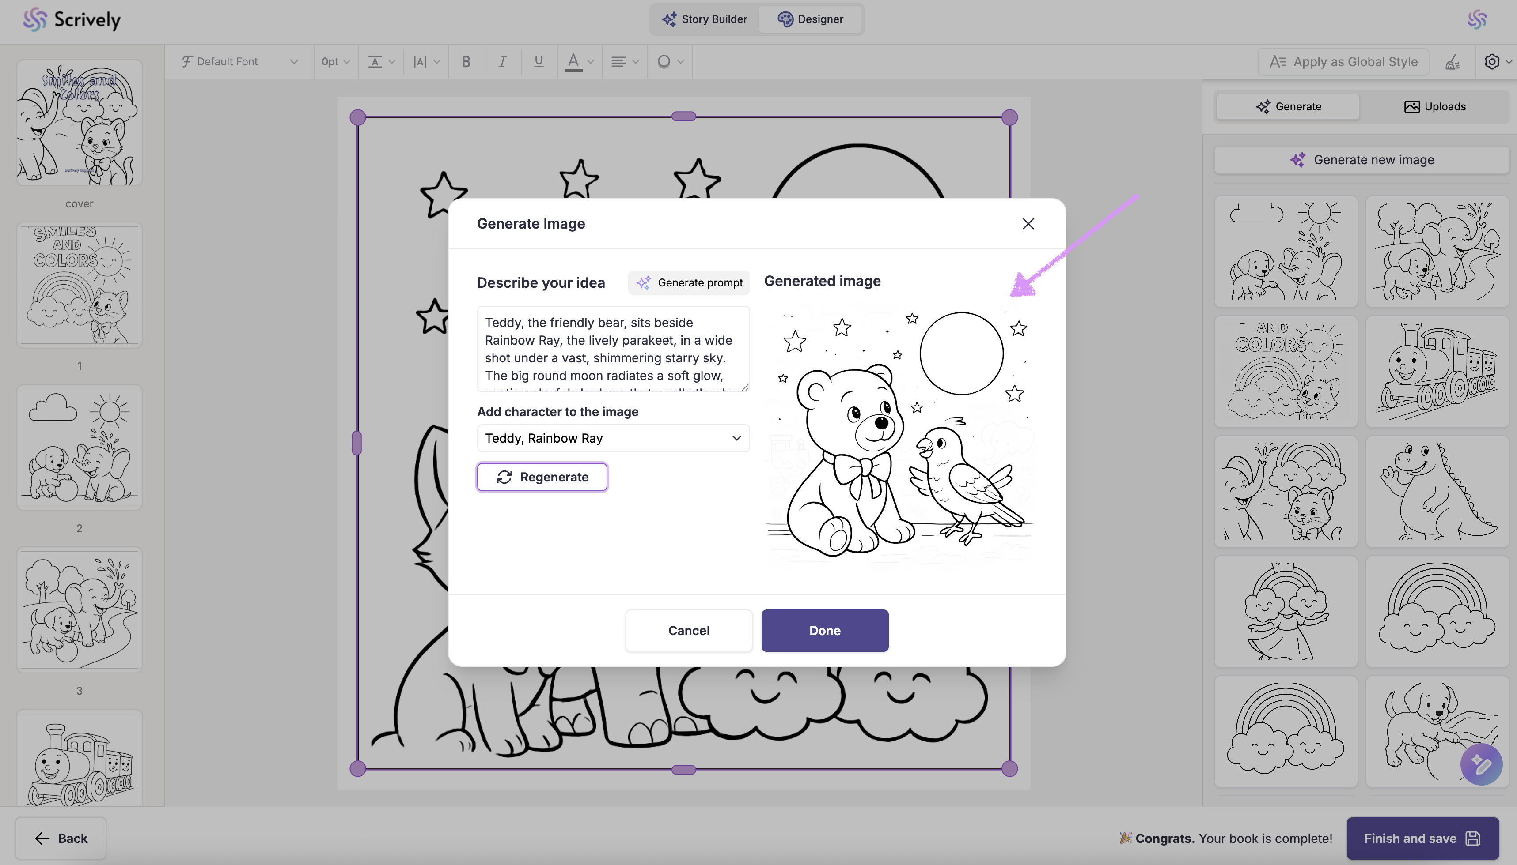
Task: Expand the font size 0pt dropdown
Action: [x=335, y=62]
